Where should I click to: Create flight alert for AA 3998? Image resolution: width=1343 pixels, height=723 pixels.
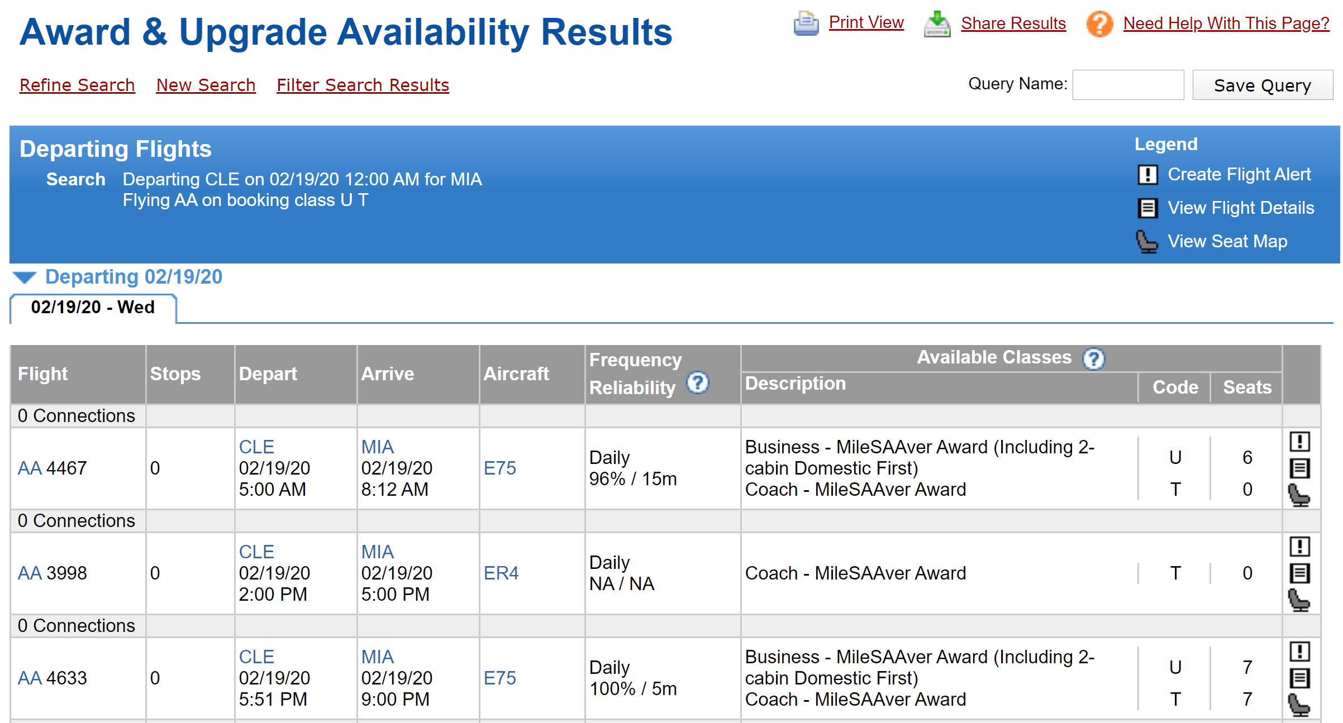tap(1299, 547)
